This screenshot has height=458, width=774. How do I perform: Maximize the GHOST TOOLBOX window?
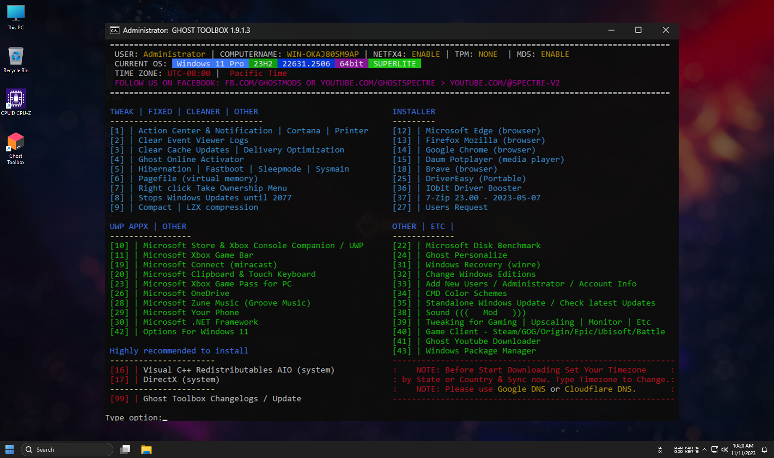coord(638,30)
